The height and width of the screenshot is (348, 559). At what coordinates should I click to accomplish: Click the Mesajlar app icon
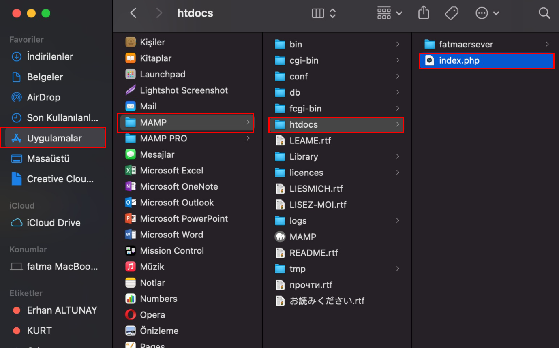tap(131, 154)
